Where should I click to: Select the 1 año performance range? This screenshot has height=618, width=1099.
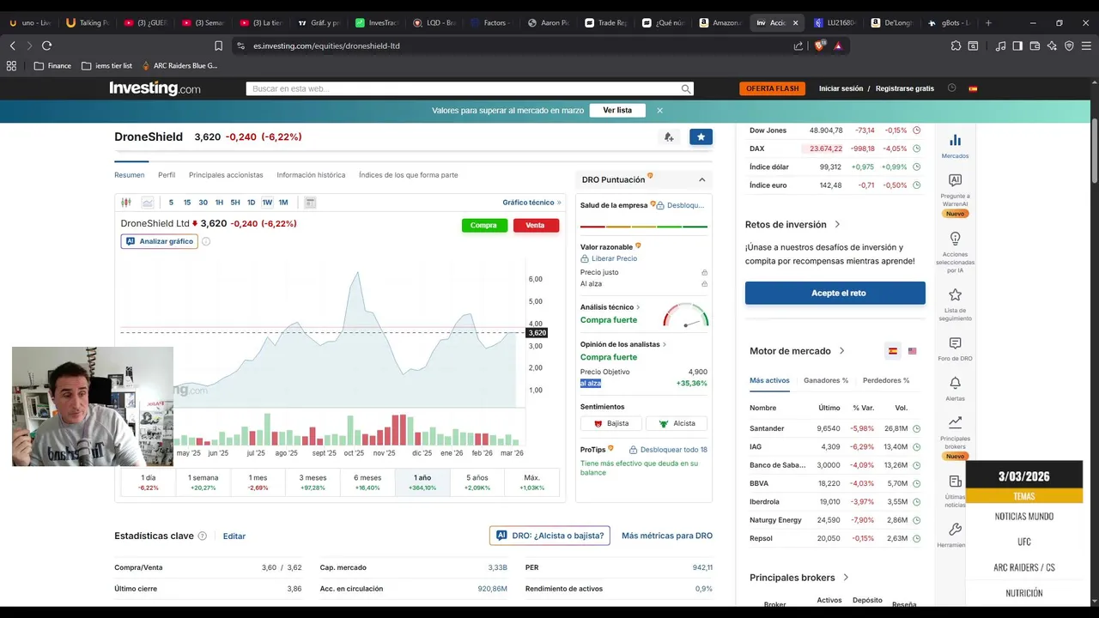pyautogui.click(x=422, y=482)
